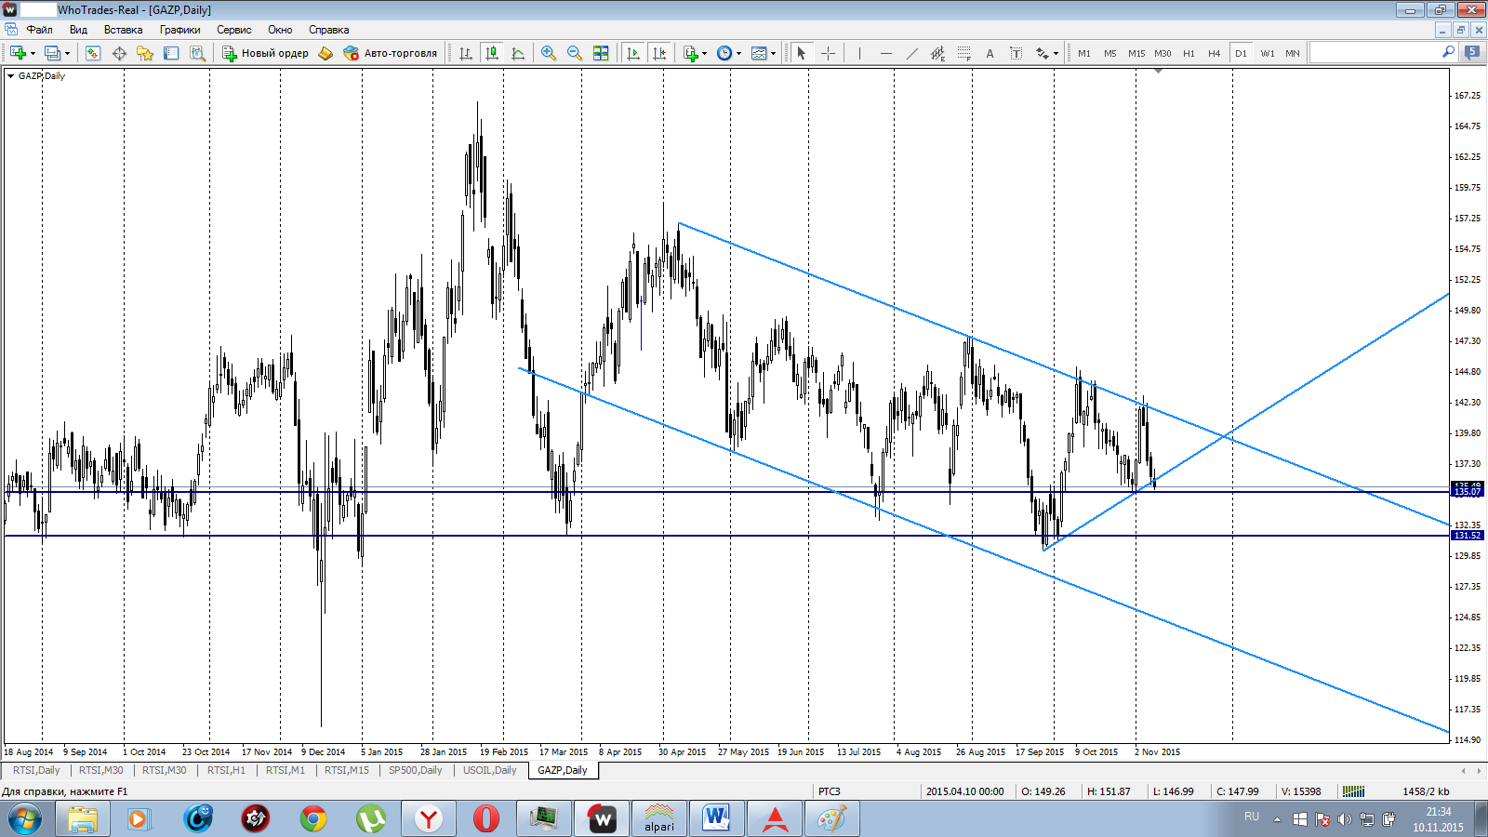The width and height of the screenshot is (1488, 837).
Task: Click the Новый ордер button
Action: (x=265, y=53)
